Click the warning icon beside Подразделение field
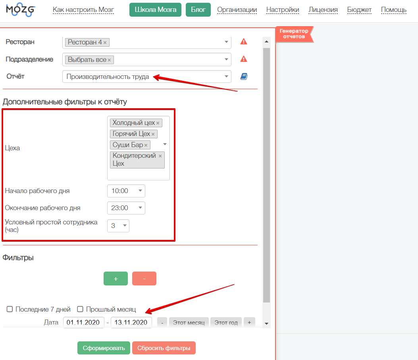The image size is (418, 360). point(244,59)
